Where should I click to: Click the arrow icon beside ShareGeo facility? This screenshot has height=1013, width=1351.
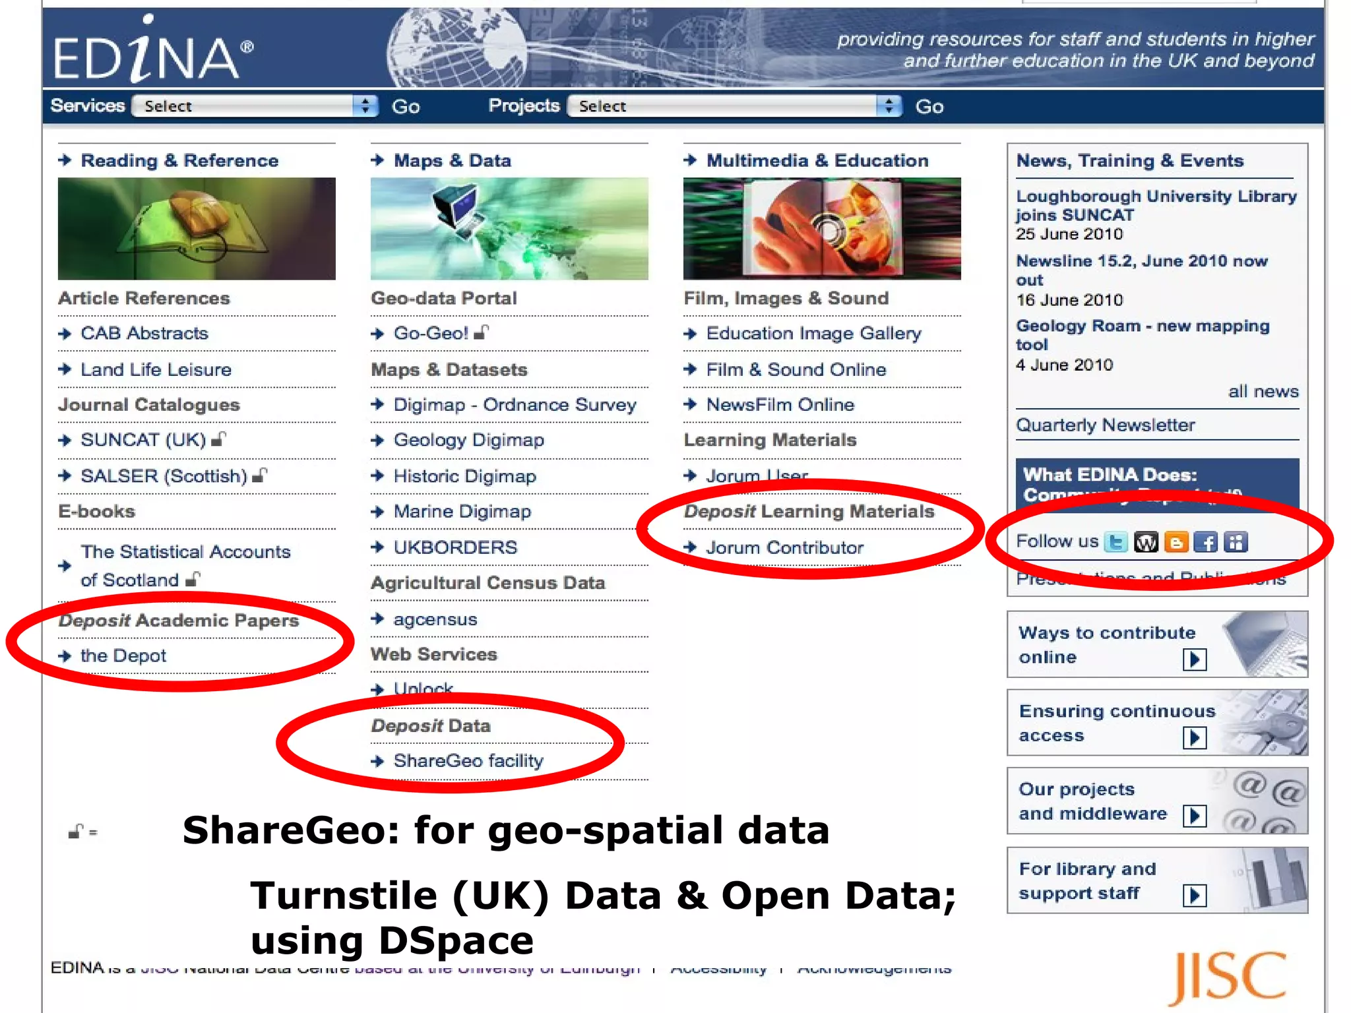[x=377, y=761]
